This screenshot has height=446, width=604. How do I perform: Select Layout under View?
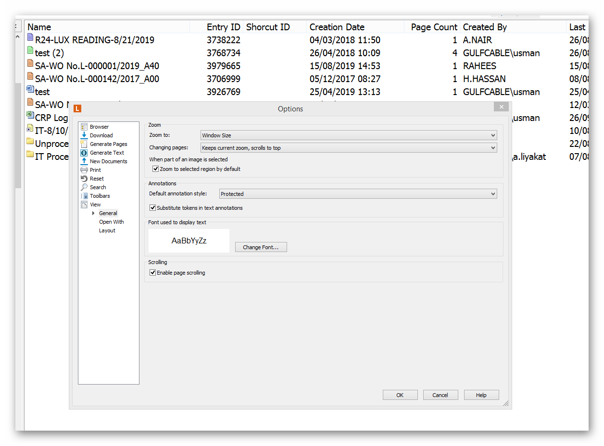(107, 230)
